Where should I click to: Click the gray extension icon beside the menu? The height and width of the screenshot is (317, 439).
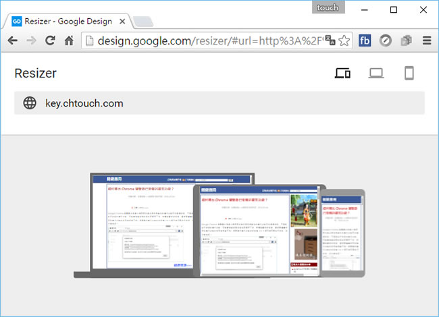pos(406,40)
